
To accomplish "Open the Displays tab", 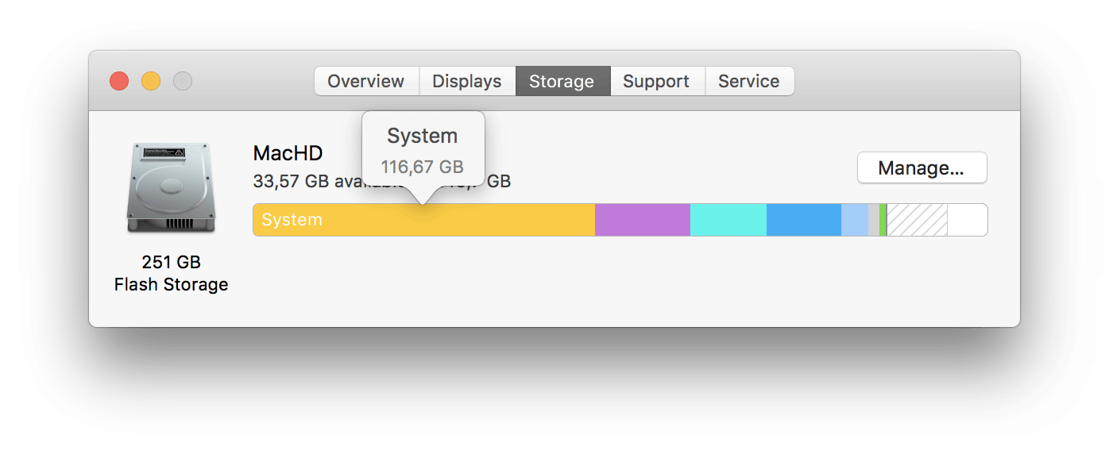I will point(466,81).
